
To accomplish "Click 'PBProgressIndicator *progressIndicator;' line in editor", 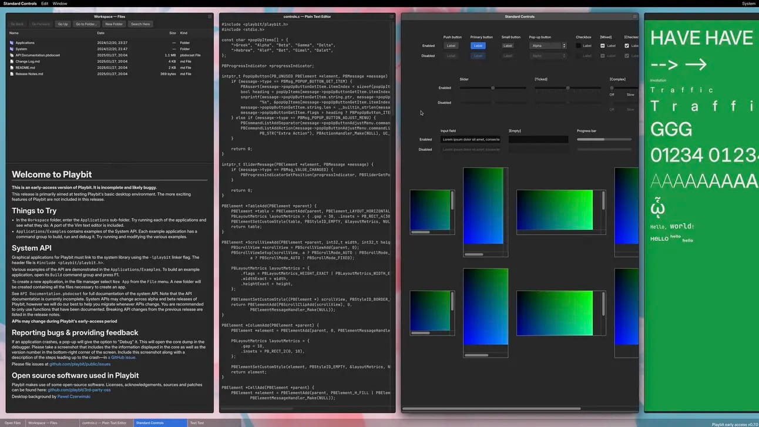I will tap(267, 66).
